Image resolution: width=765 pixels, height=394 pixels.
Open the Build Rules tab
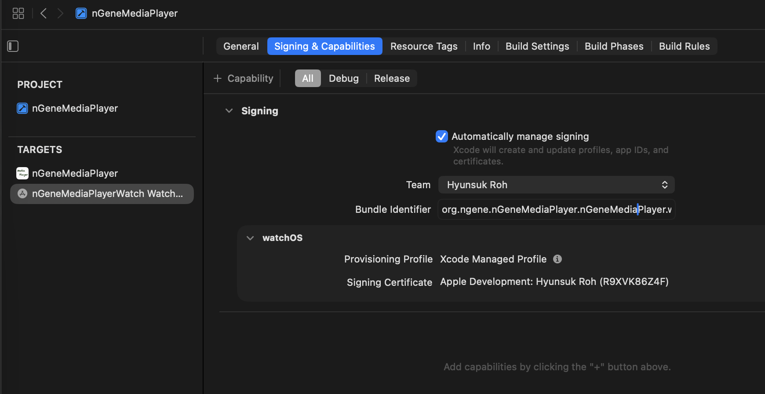coord(684,46)
